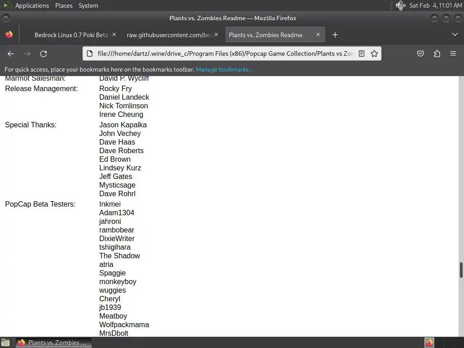The width and height of the screenshot is (464, 348).
Task: Click the name Lindsey Kurz
Action: coord(120,168)
